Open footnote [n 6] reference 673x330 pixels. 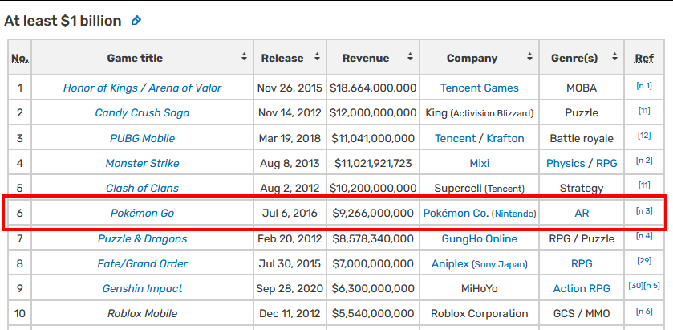coord(644,312)
